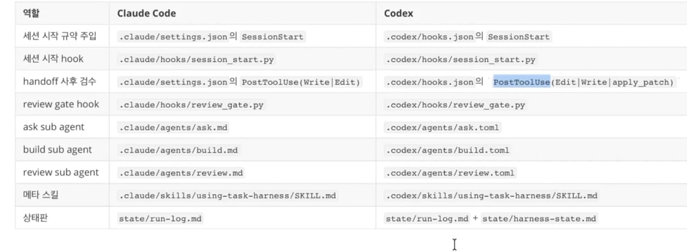
Task: Click the Codex column header
Action: click(x=398, y=13)
